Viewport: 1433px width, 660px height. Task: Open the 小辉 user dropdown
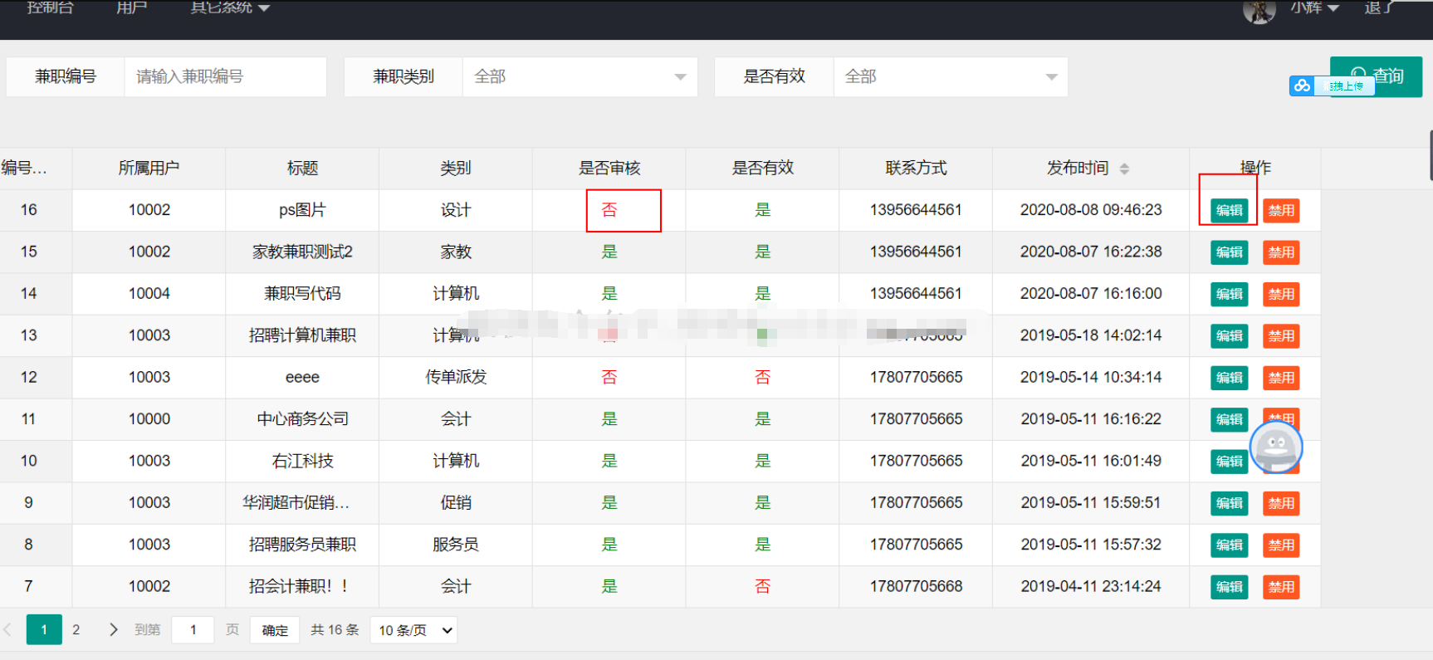1314,8
